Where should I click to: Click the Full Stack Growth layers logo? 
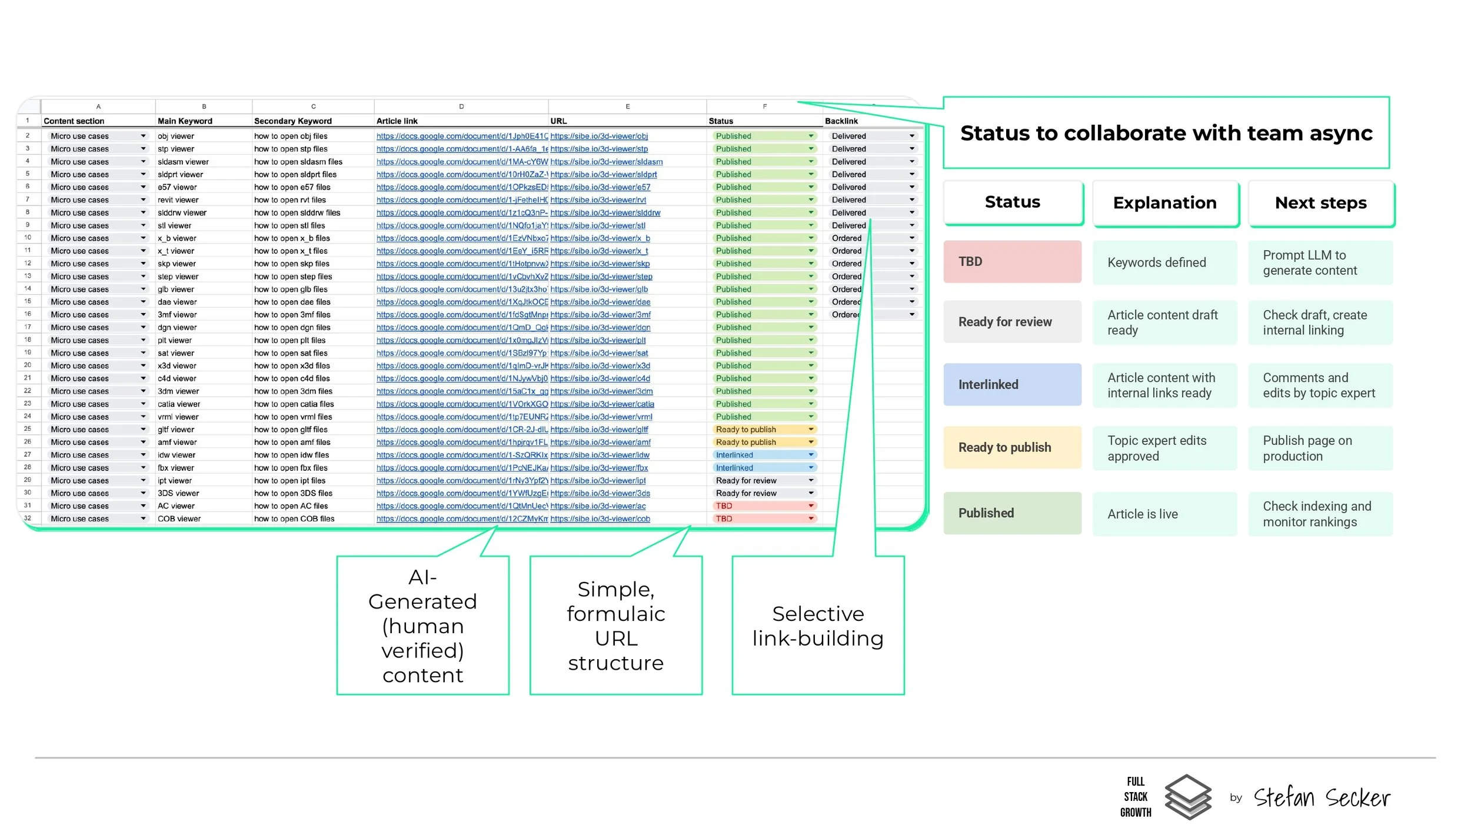point(1187,797)
